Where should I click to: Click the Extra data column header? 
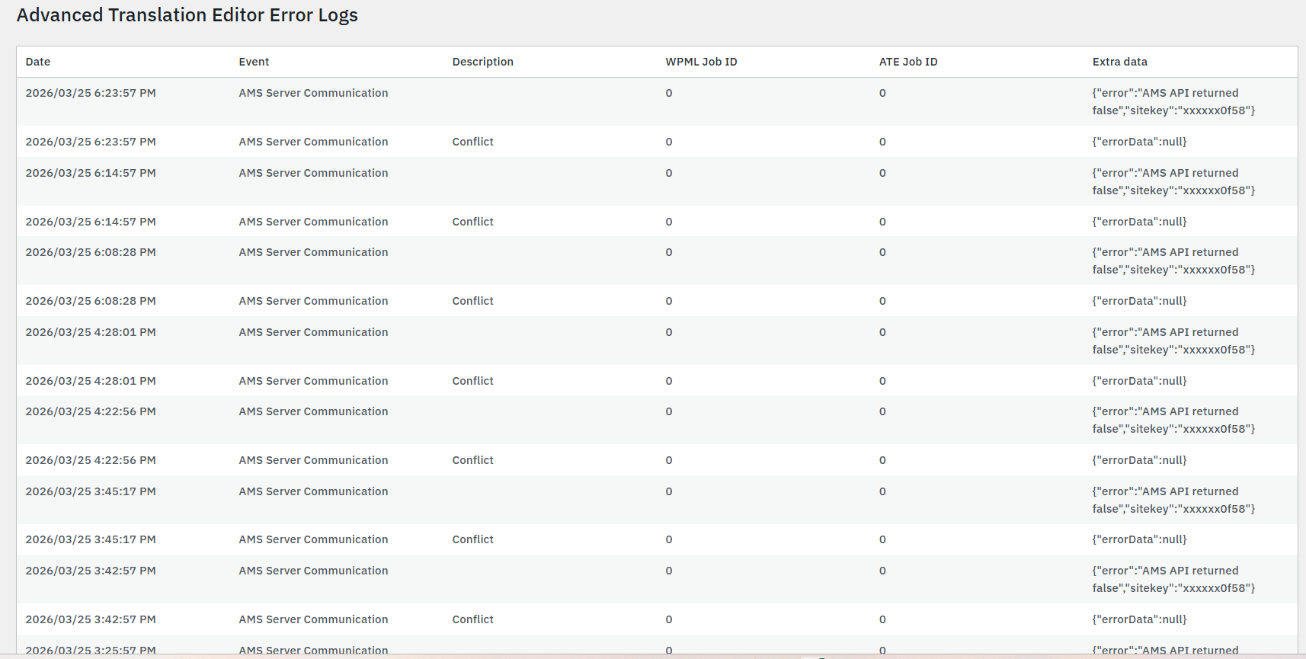click(x=1119, y=62)
